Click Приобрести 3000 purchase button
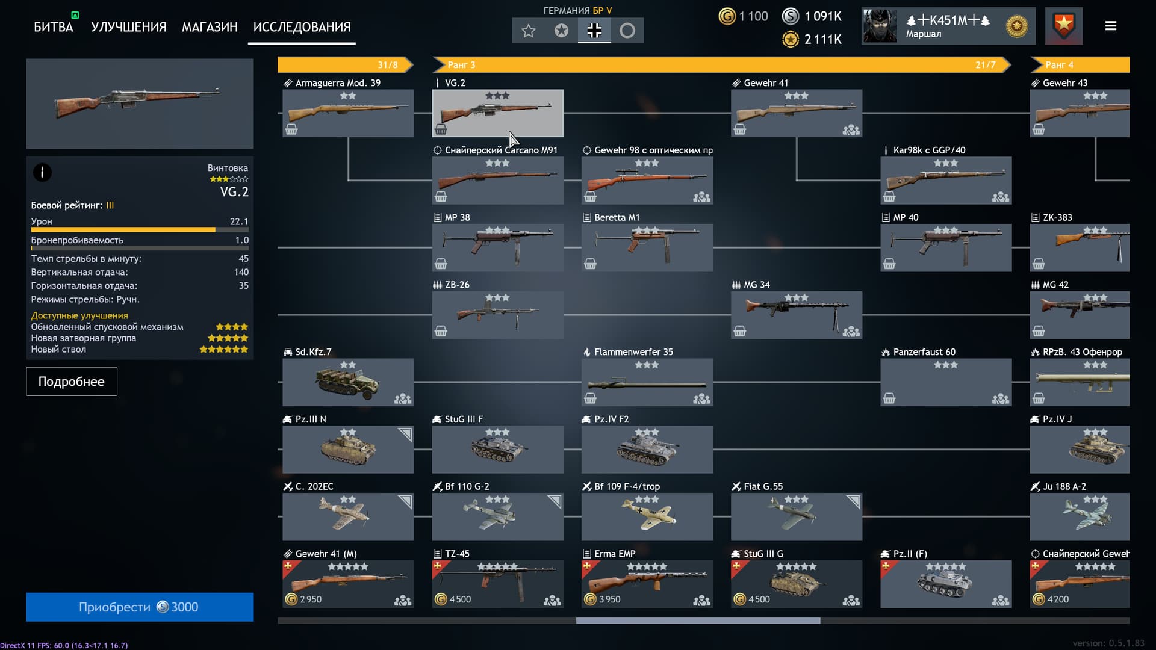Screen dimensions: 1156x650 [140, 607]
